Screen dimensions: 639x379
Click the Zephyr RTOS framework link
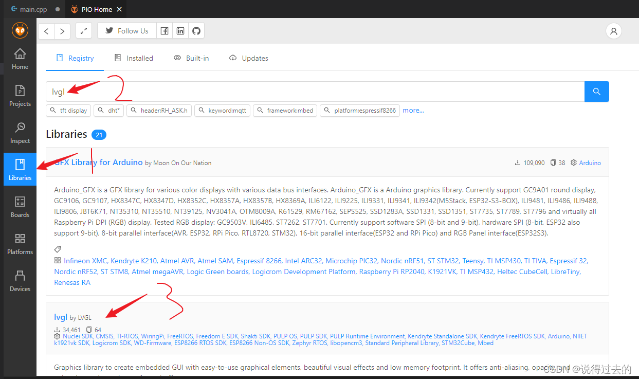click(308, 342)
